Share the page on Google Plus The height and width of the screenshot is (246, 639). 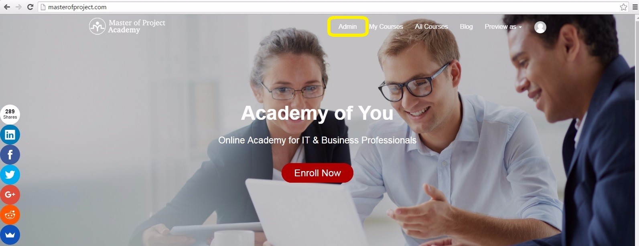[x=10, y=195]
